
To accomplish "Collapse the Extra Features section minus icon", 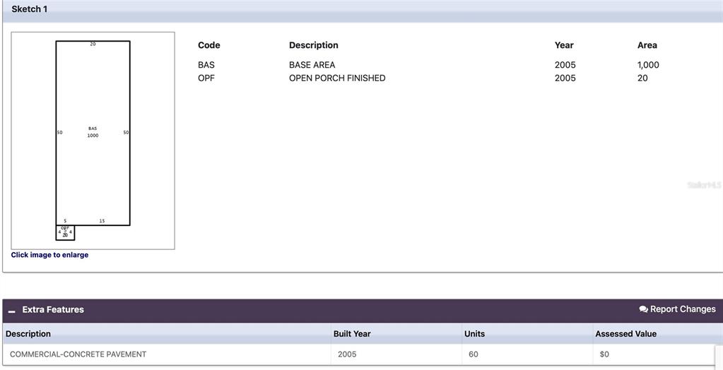I will 12,311.
